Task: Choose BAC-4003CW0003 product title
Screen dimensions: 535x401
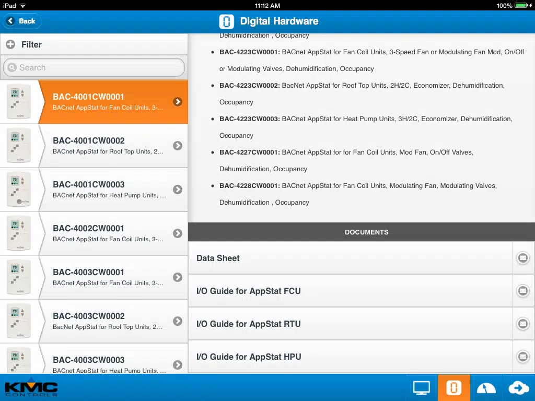Action: (89, 360)
